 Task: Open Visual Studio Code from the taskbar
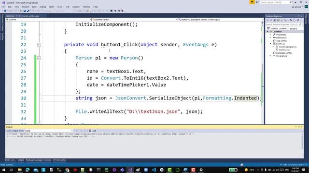click(154, 170)
